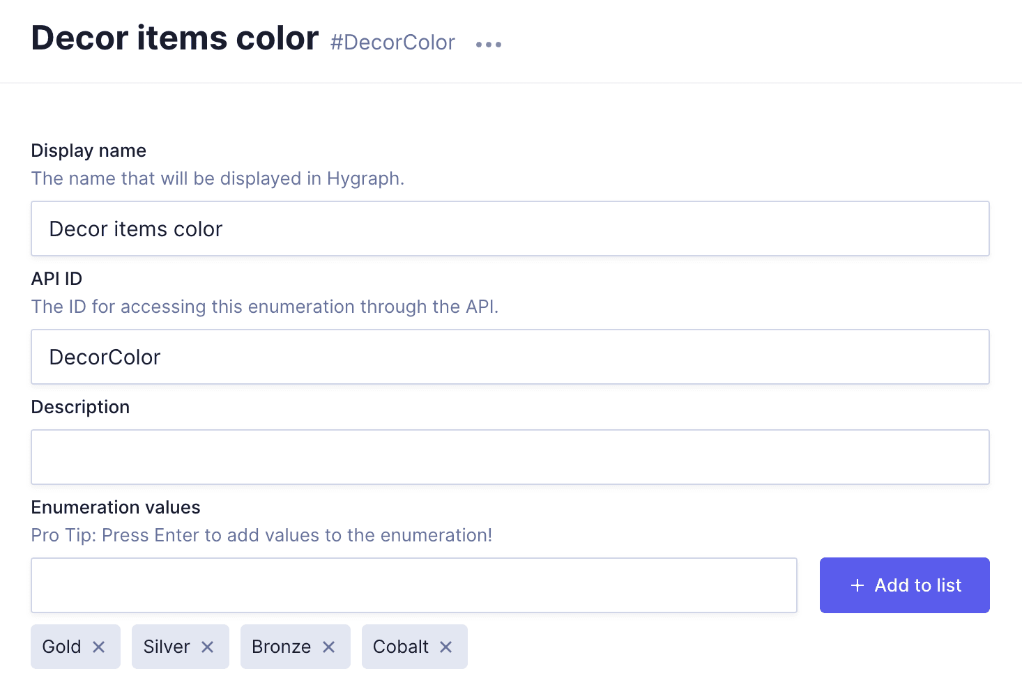Click the API ID field label
1022x694 pixels.
point(56,279)
